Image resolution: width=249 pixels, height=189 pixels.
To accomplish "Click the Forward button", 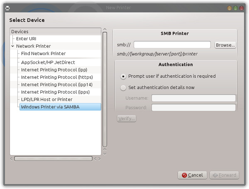I will [224, 175].
